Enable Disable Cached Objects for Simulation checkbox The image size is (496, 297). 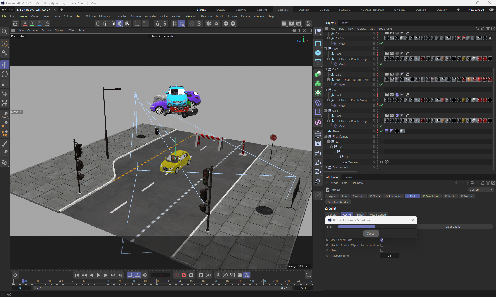click(x=382, y=245)
